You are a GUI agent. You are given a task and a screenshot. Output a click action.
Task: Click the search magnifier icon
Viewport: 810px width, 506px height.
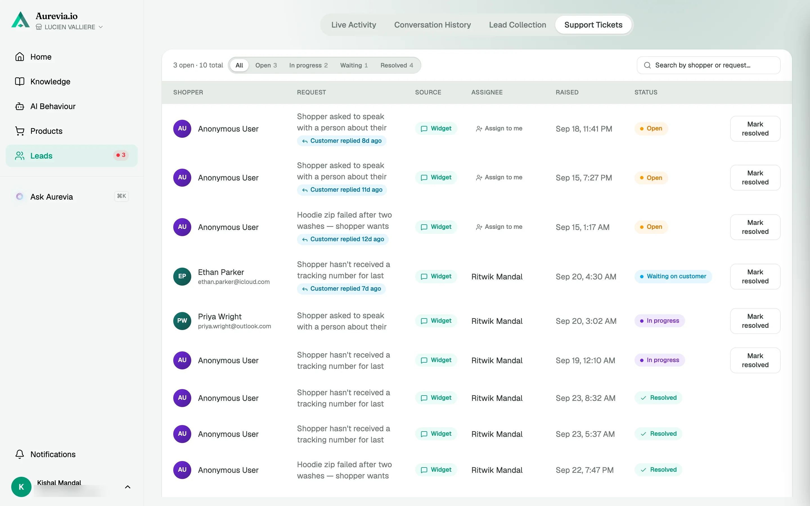pyautogui.click(x=647, y=65)
